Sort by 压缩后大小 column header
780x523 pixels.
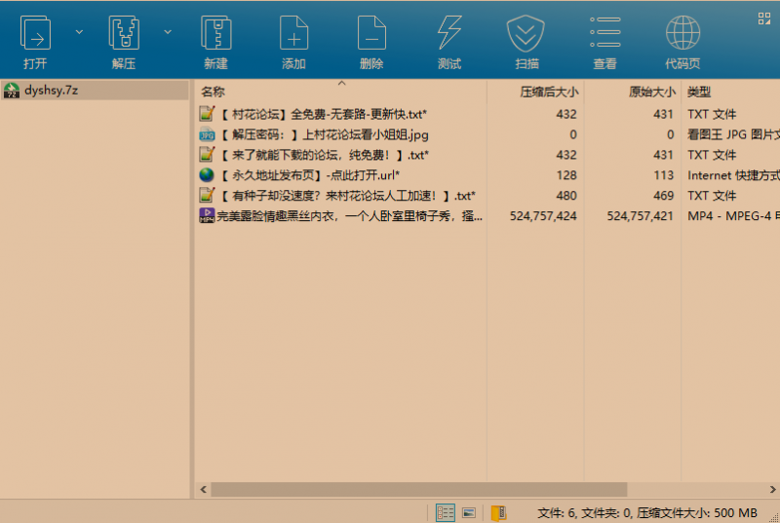pyautogui.click(x=548, y=92)
